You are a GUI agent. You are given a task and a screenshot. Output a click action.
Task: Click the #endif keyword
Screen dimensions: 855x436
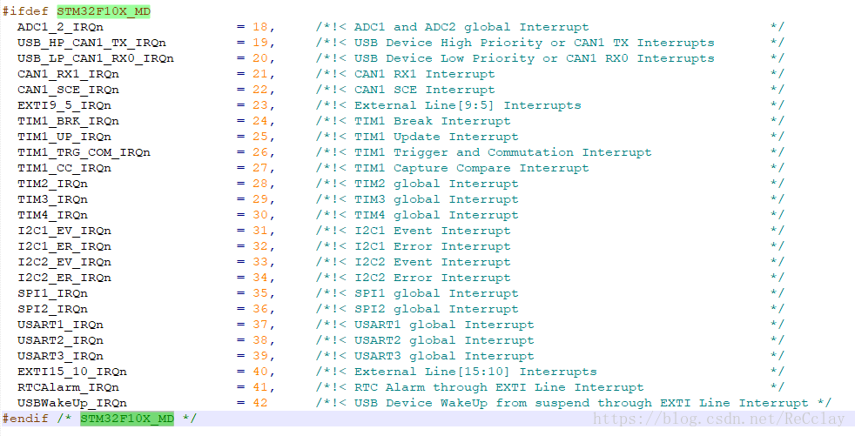25,419
